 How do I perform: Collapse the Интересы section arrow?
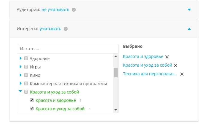pyautogui.click(x=189, y=29)
